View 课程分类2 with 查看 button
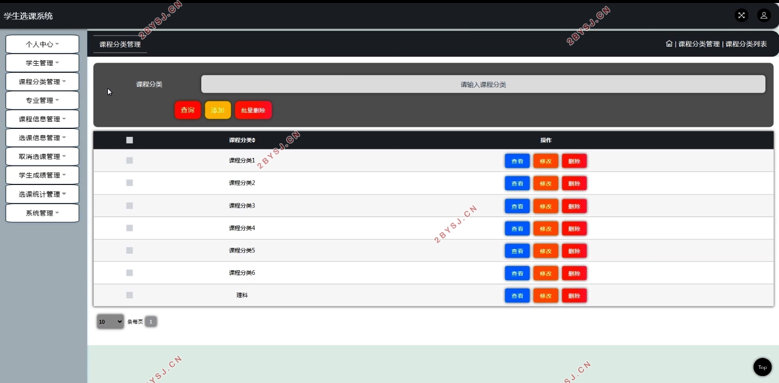 pyautogui.click(x=517, y=183)
